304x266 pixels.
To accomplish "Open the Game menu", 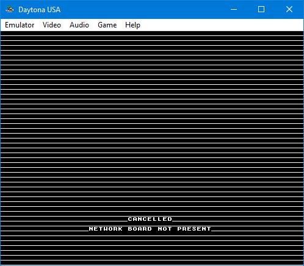I will (x=107, y=25).
